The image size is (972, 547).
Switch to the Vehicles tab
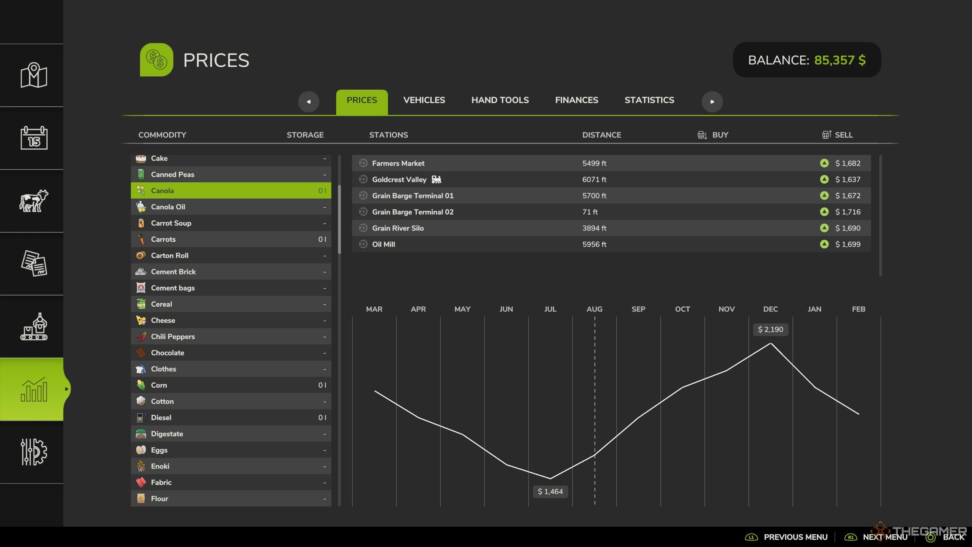(x=424, y=100)
